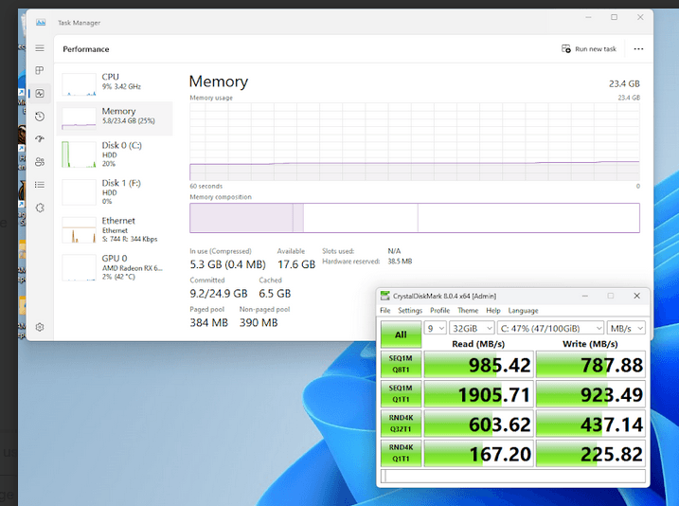Click write result 437.14
The width and height of the screenshot is (679, 506).
(x=591, y=424)
